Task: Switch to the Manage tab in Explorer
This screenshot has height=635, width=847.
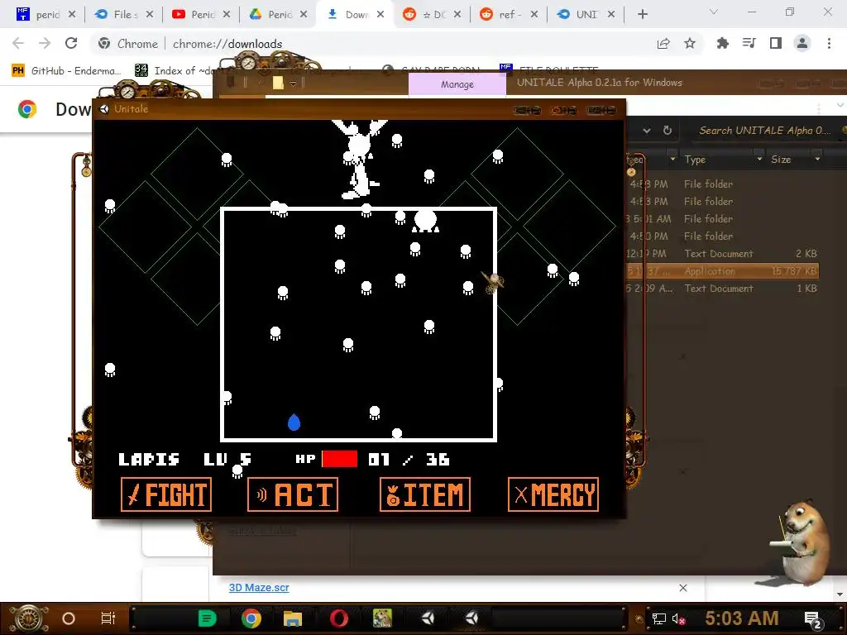Action: point(457,84)
